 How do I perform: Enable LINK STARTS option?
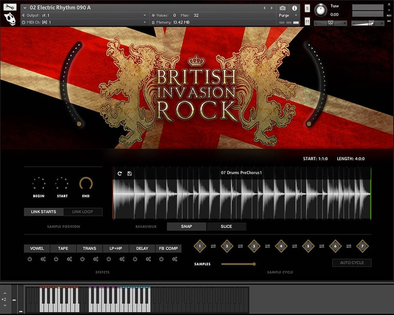point(43,212)
